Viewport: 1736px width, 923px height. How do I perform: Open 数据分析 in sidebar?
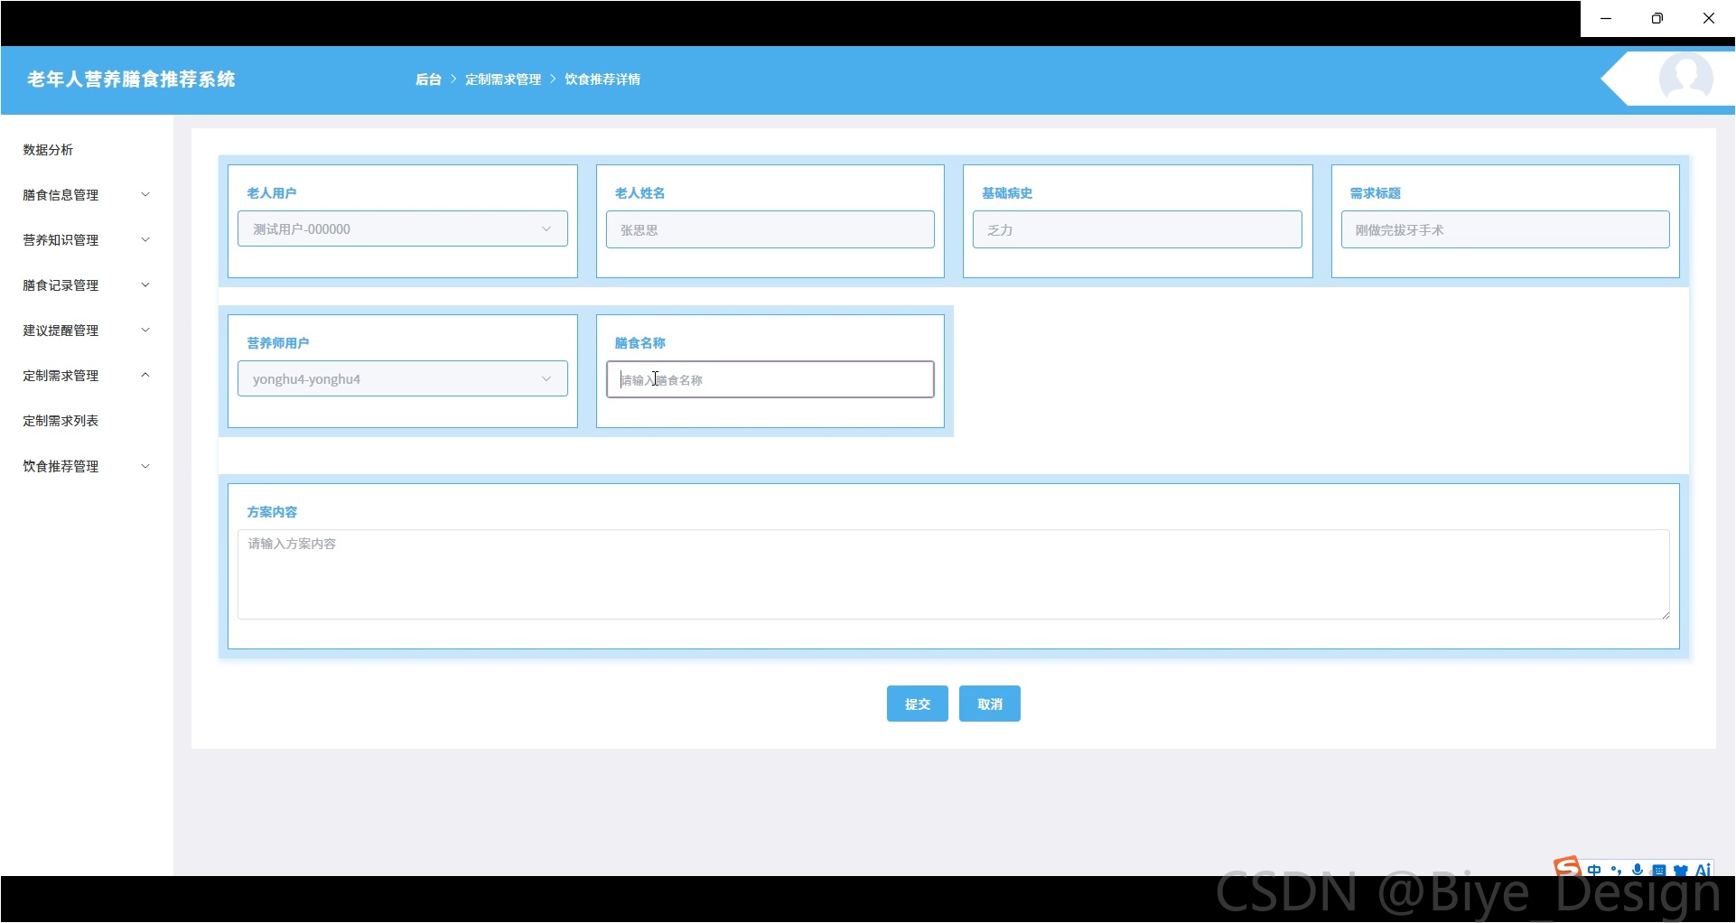(x=48, y=150)
